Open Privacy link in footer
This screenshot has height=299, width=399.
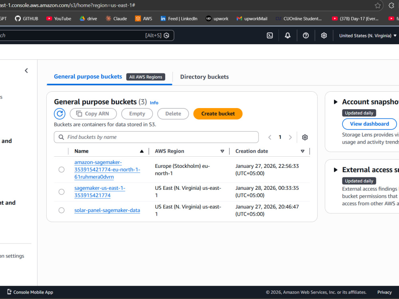(x=384, y=292)
